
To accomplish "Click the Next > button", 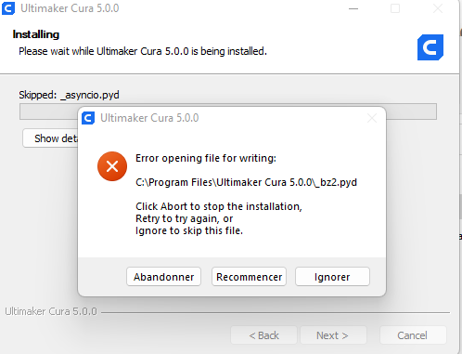I will coord(333,335).
